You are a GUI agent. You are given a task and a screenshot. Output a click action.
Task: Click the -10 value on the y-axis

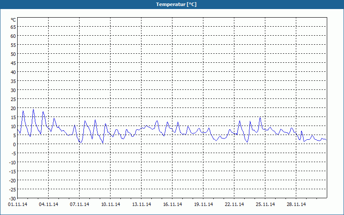[x=12, y=163]
